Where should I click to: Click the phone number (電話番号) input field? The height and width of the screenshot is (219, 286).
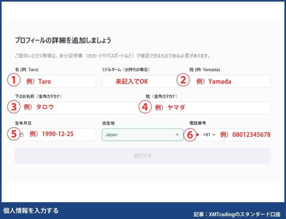click(247, 135)
